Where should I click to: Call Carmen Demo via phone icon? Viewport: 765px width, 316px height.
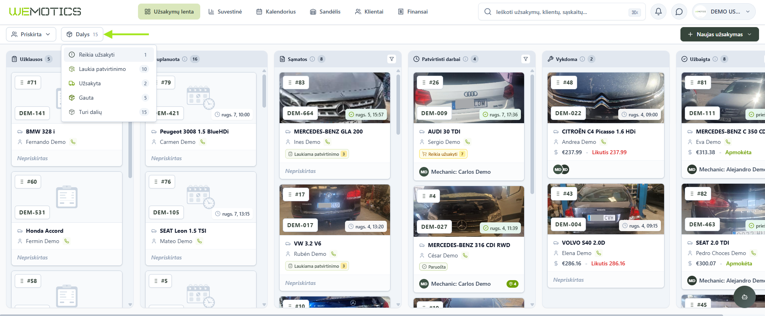203,142
